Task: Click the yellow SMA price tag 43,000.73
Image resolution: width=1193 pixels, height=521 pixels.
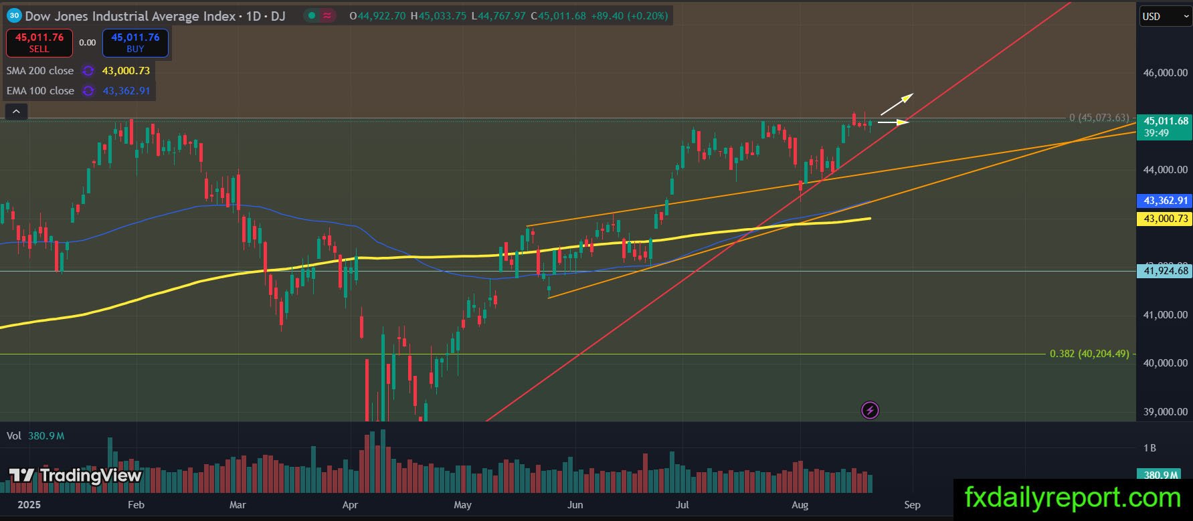Action: point(1164,219)
